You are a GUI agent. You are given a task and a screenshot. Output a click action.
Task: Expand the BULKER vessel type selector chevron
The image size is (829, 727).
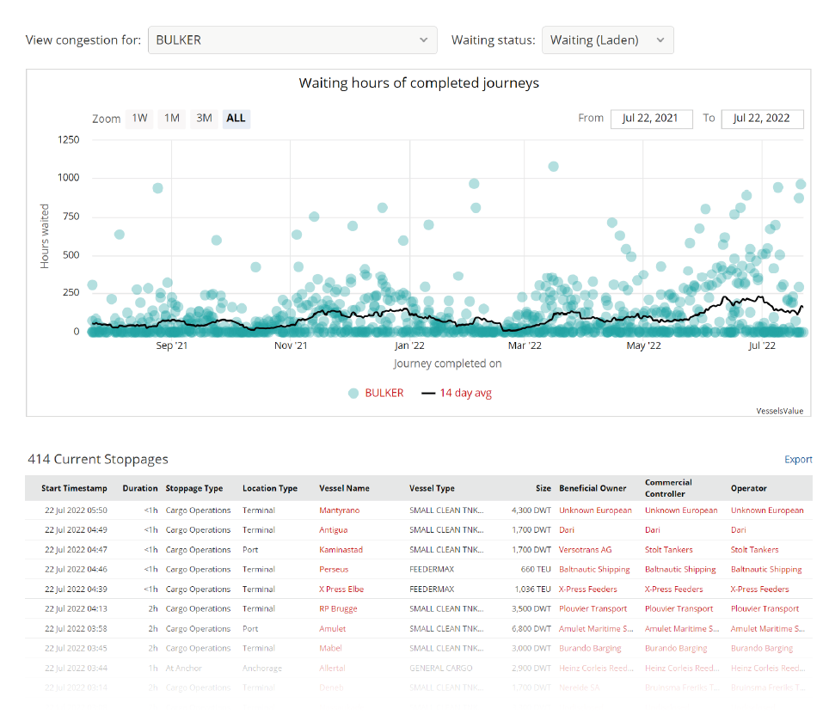point(422,40)
